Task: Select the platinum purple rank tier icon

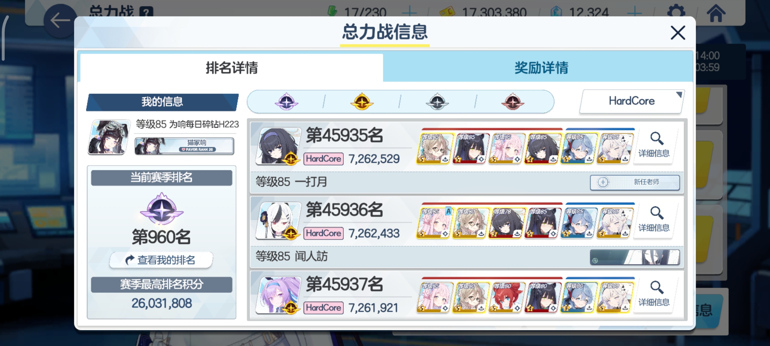Action: 287,102
